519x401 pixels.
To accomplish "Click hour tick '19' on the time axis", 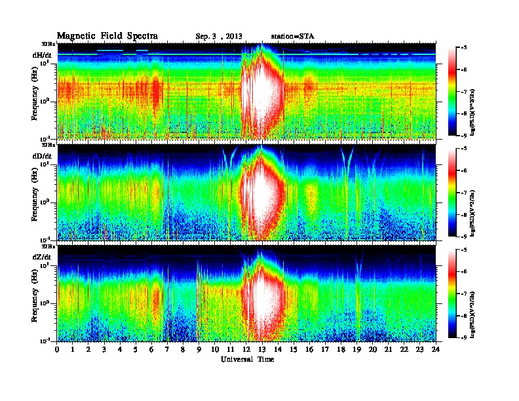I will [x=356, y=349].
